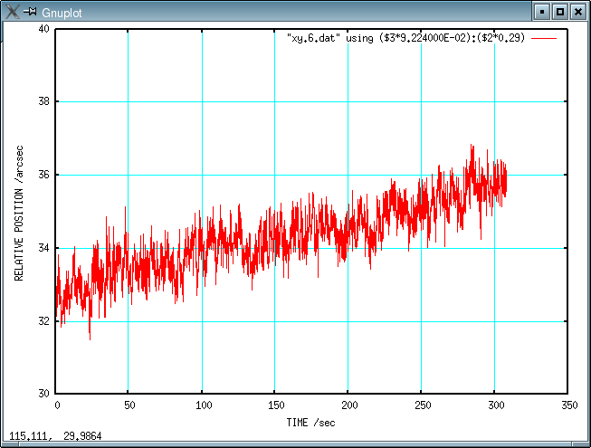Click the pin/sticky icon in title bar
The width and height of the screenshot is (591, 448).
[x=30, y=12]
